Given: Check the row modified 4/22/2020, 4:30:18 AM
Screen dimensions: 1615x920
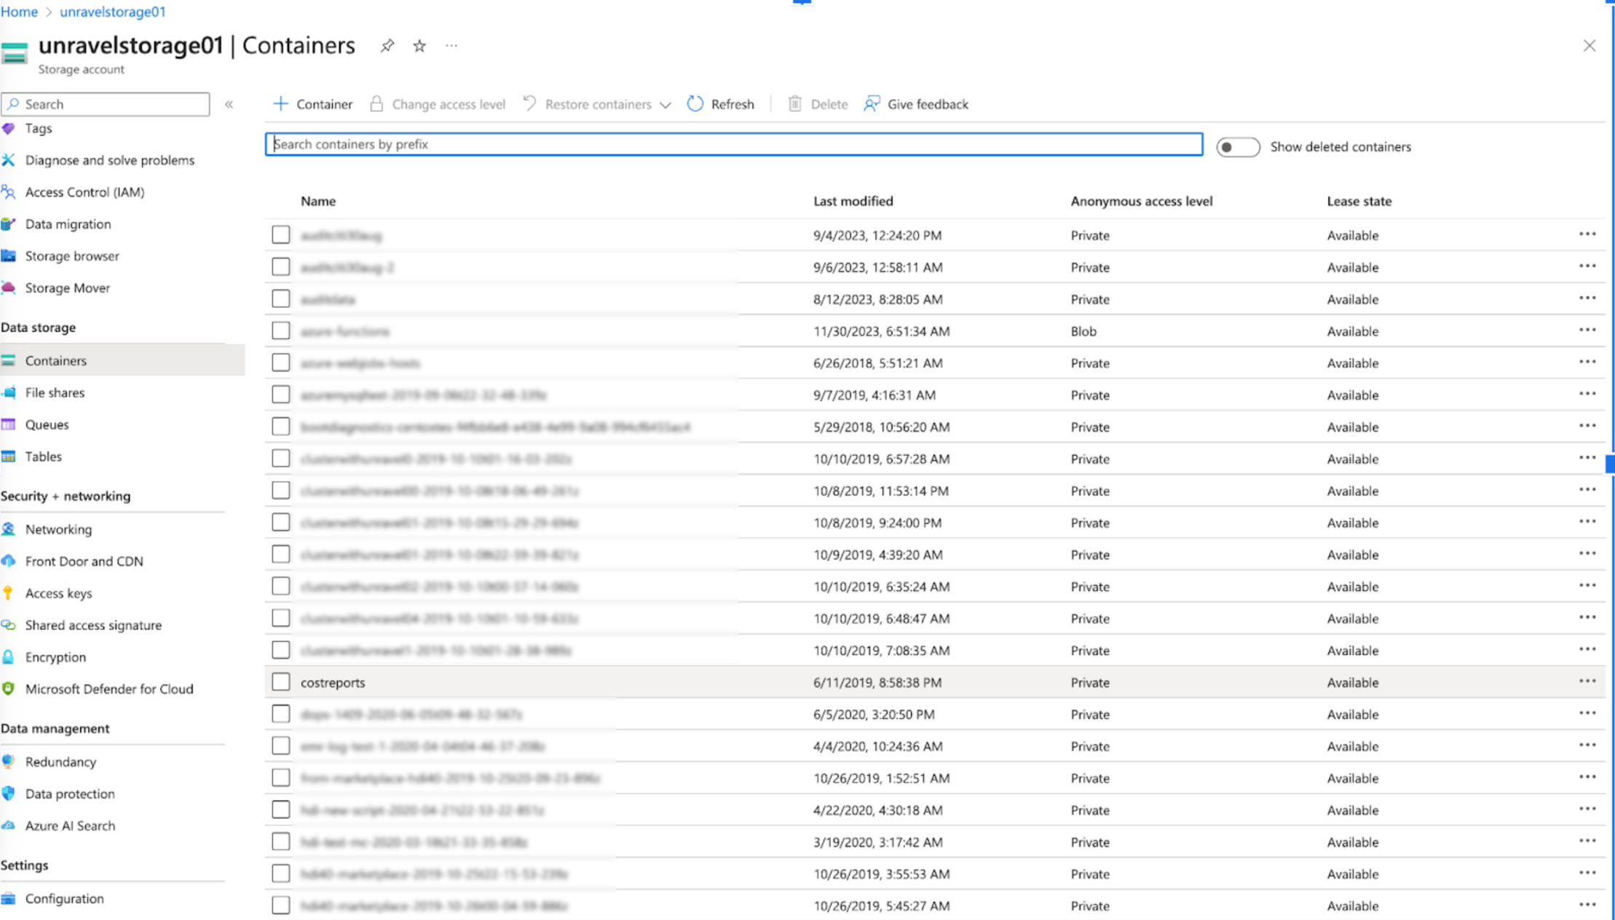Looking at the screenshot, I should coord(281,810).
